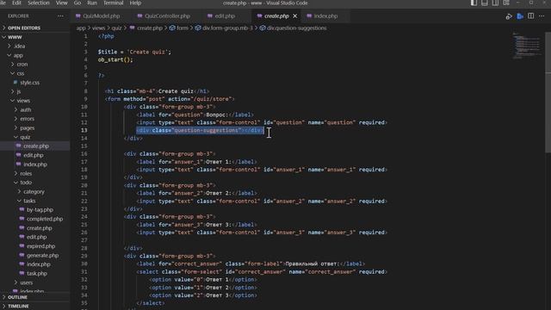This screenshot has height=310, width=551.
Task: Open editor More Actions ellipsis
Action: 542,16
